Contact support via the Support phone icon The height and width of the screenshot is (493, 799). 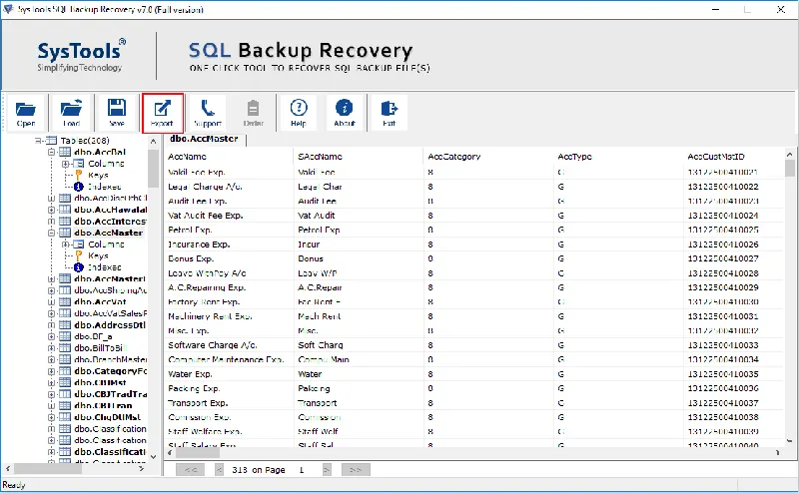point(208,113)
